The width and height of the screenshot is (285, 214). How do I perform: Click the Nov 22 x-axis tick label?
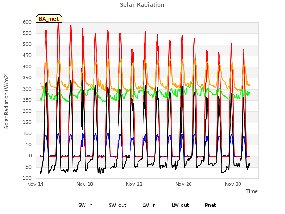pyautogui.click(x=134, y=184)
